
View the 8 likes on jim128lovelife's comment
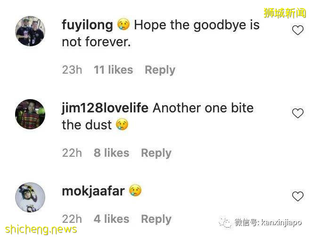pos(111,153)
